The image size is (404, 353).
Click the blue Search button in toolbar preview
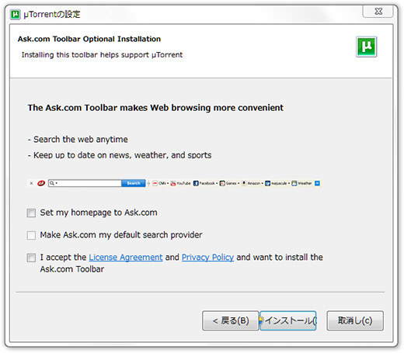click(134, 183)
